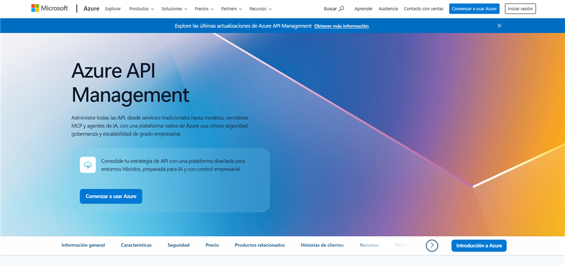Image resolution: width=565 pixels, height=266 pixels.
Task: Dismiss the blue announcement banner
Action: point(499,25)
